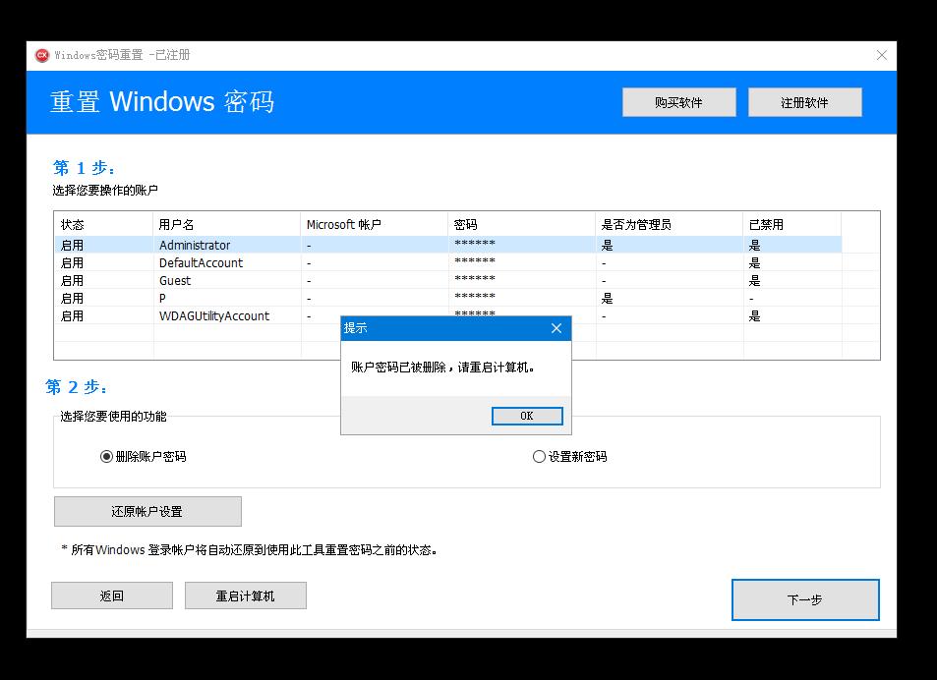Select the Administrator user row
The height and width of the screenshot is (680, 937).
[x=448, y=245]
